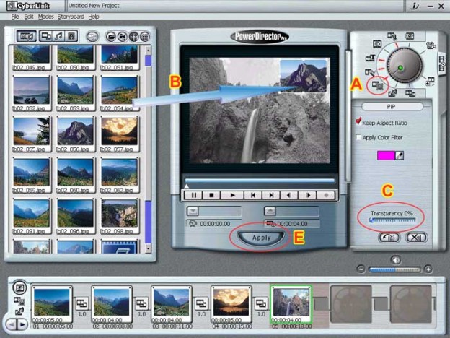Click the info 'i' icon in title bar
The image size is (450, 338).
click(x=414, y=6)
